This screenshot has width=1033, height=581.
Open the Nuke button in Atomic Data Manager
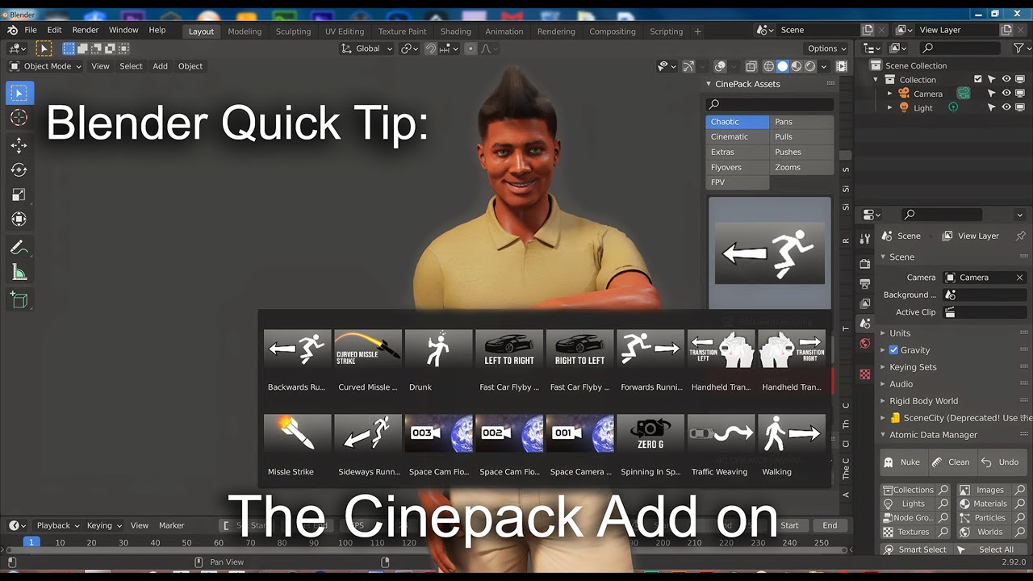(902, 462)
